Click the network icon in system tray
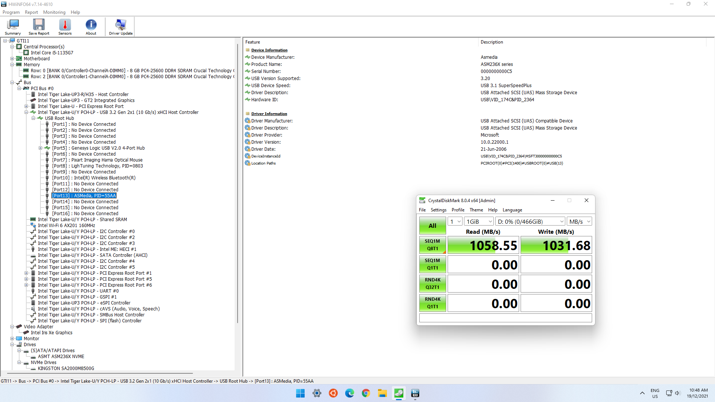This screenshot has width=715, height=402. pos(669,393)
